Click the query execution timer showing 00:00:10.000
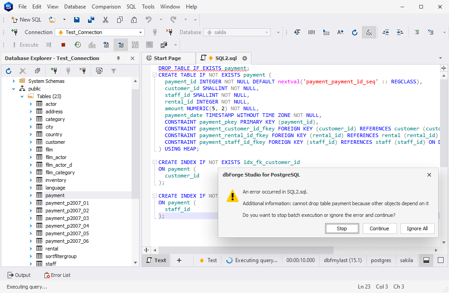This screenshot has height=293, width=449. 300,260
